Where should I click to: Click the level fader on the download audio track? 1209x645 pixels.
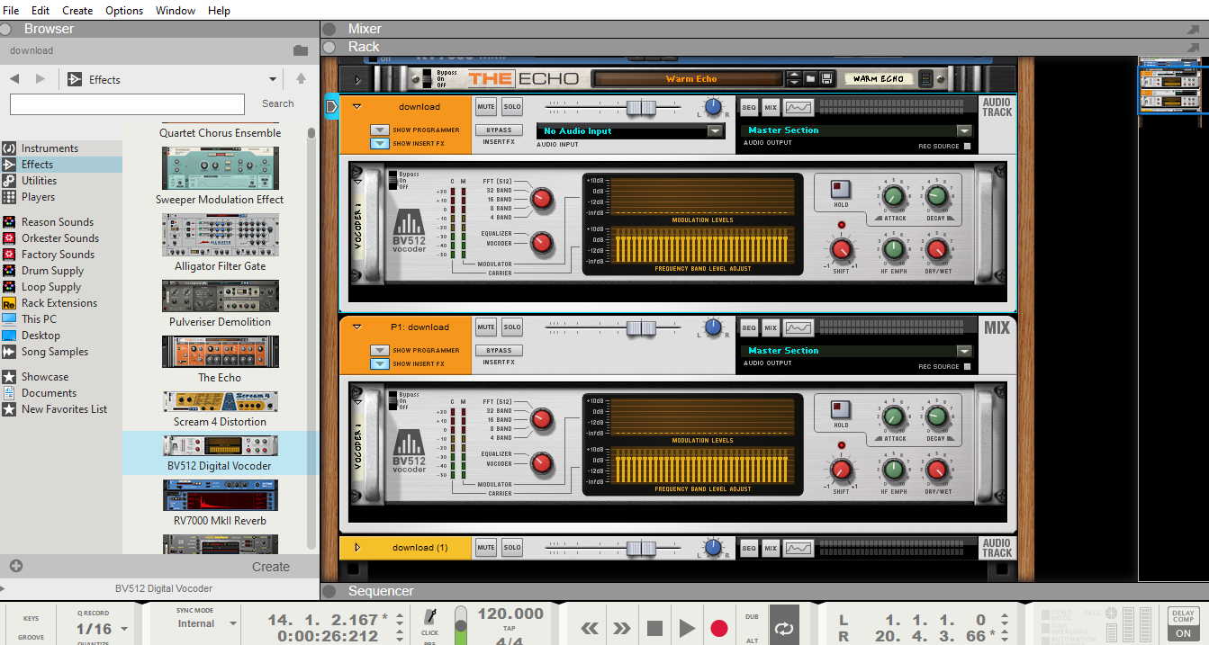coord(640,108)
